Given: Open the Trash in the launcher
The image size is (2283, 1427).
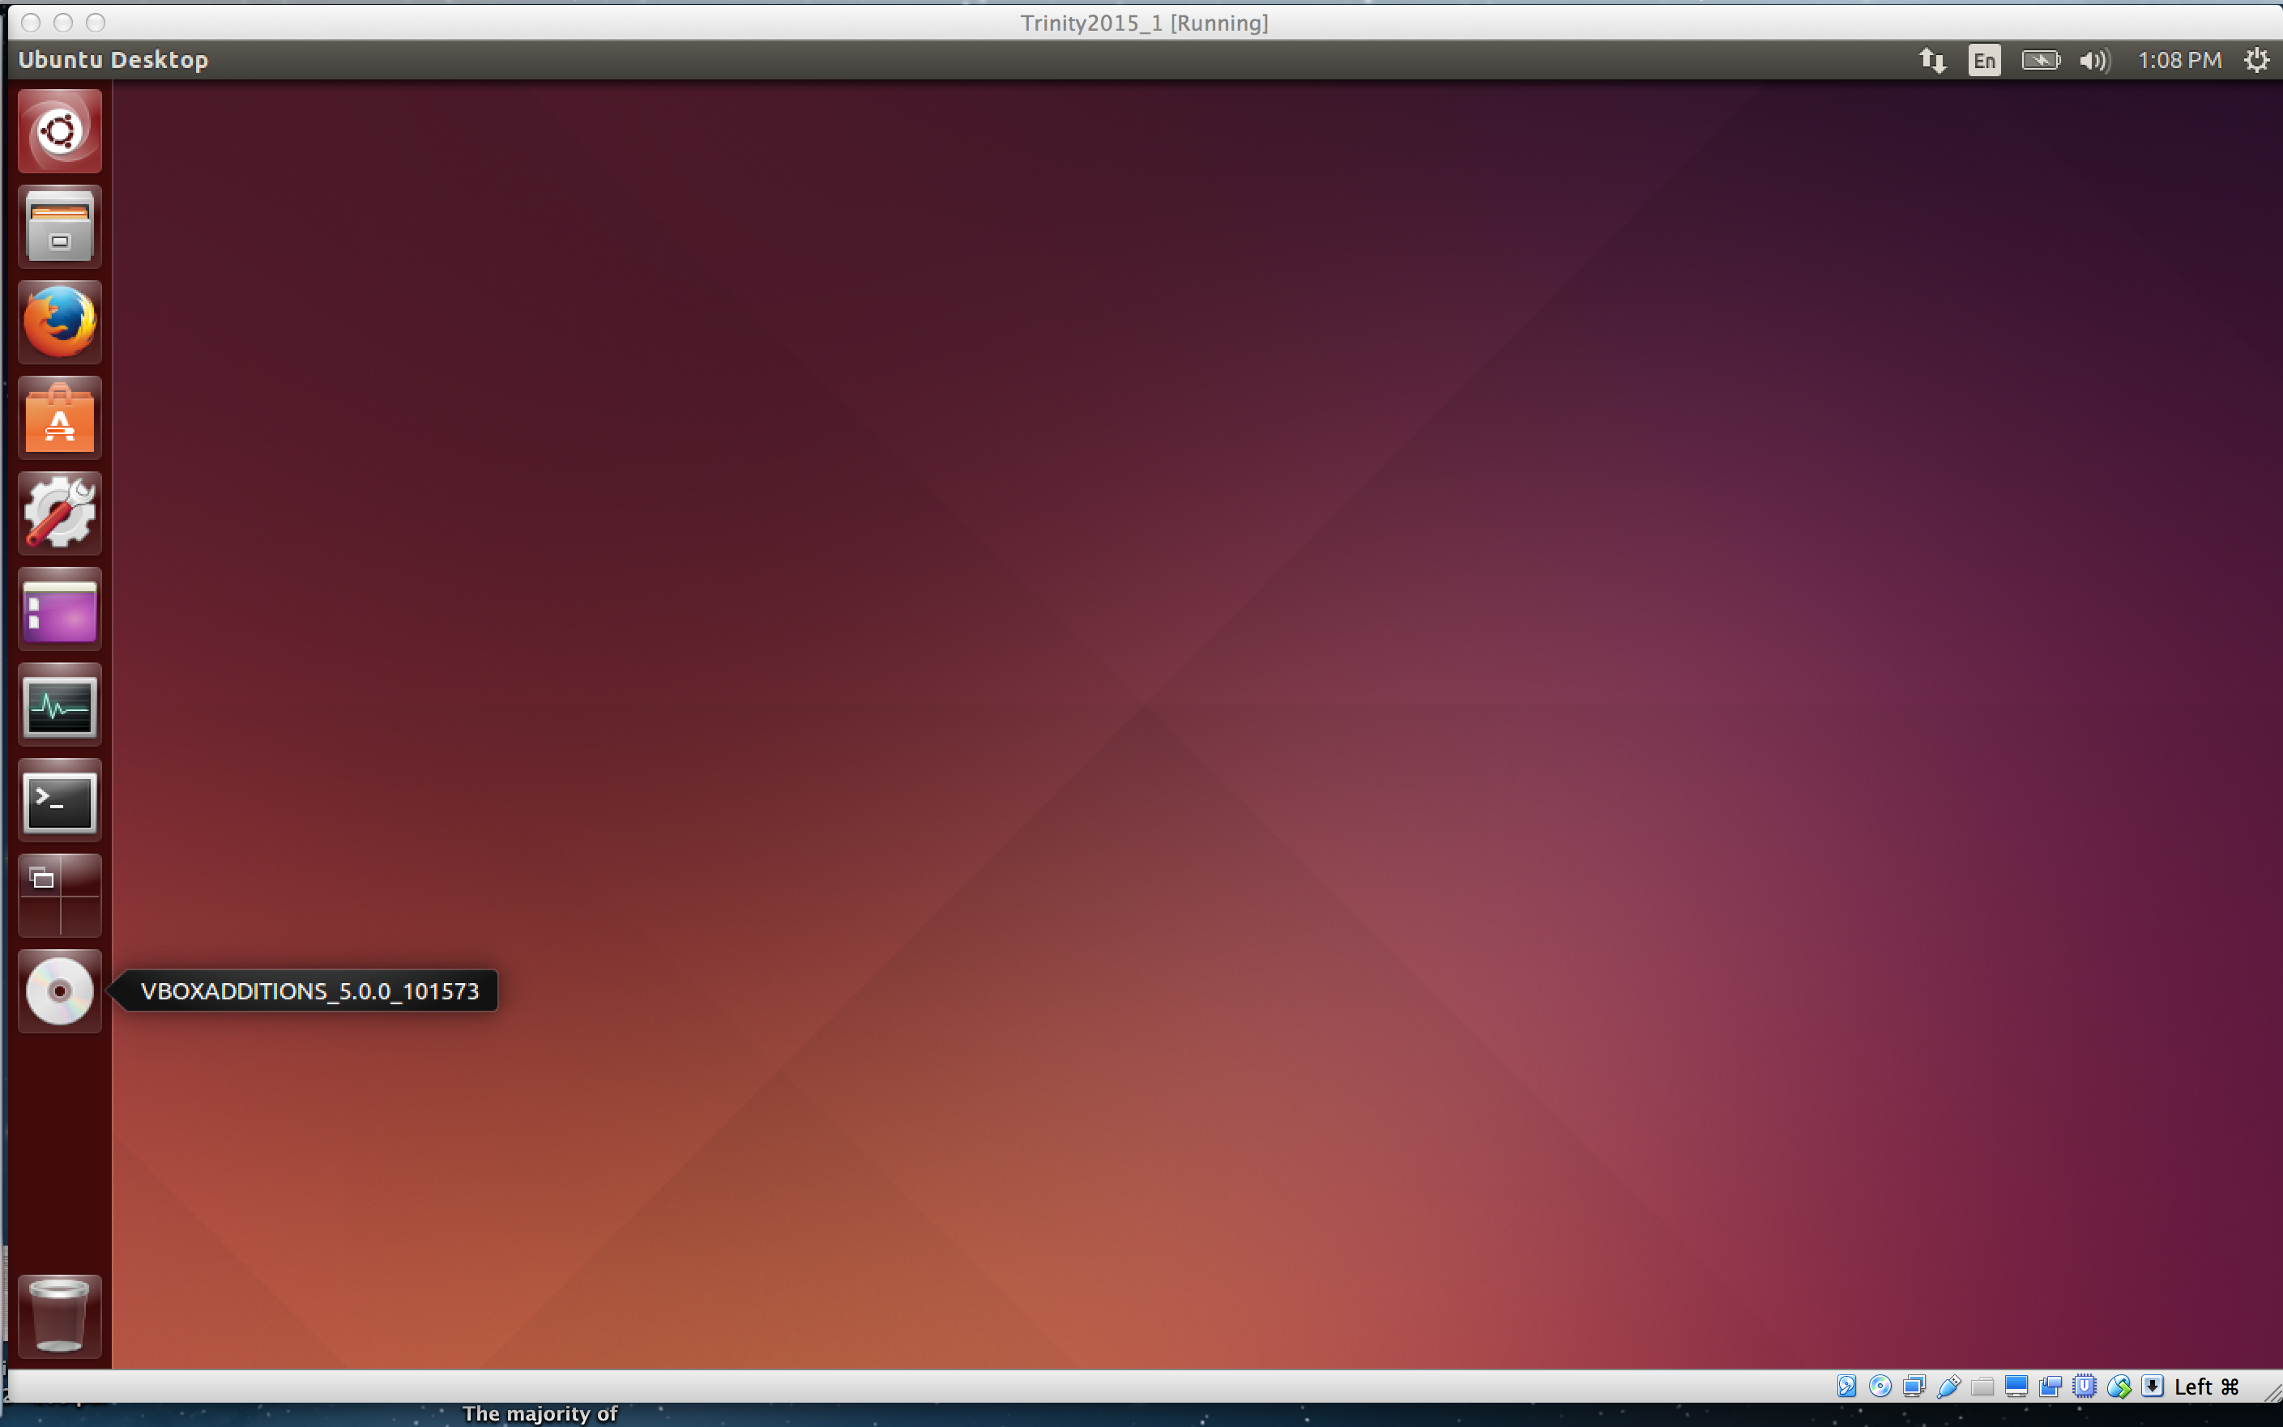Looking at the screenshot, I should 59,1315.
